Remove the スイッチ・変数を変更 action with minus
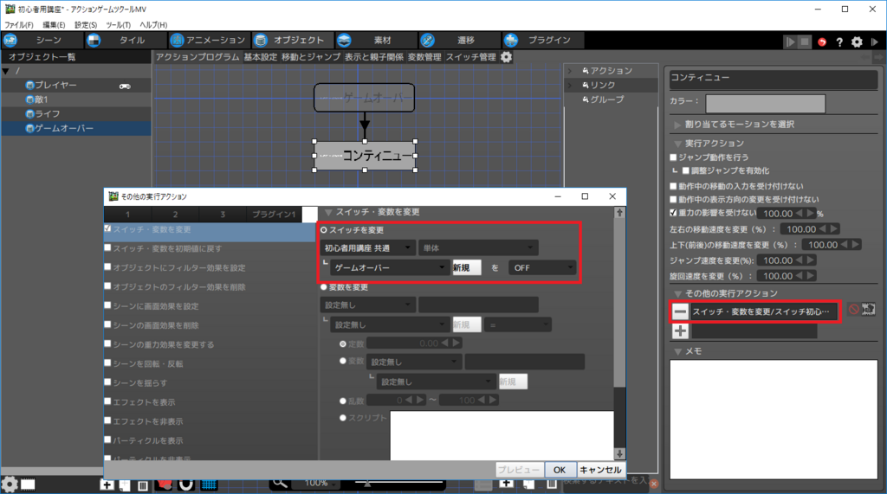This screenshot has height=494, width=887. (681, 311)
